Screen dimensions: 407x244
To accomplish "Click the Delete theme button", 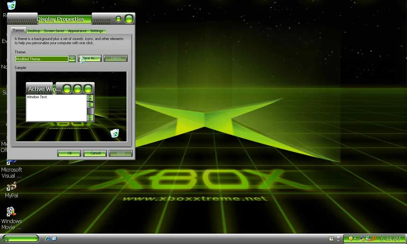I will [116, 58].
